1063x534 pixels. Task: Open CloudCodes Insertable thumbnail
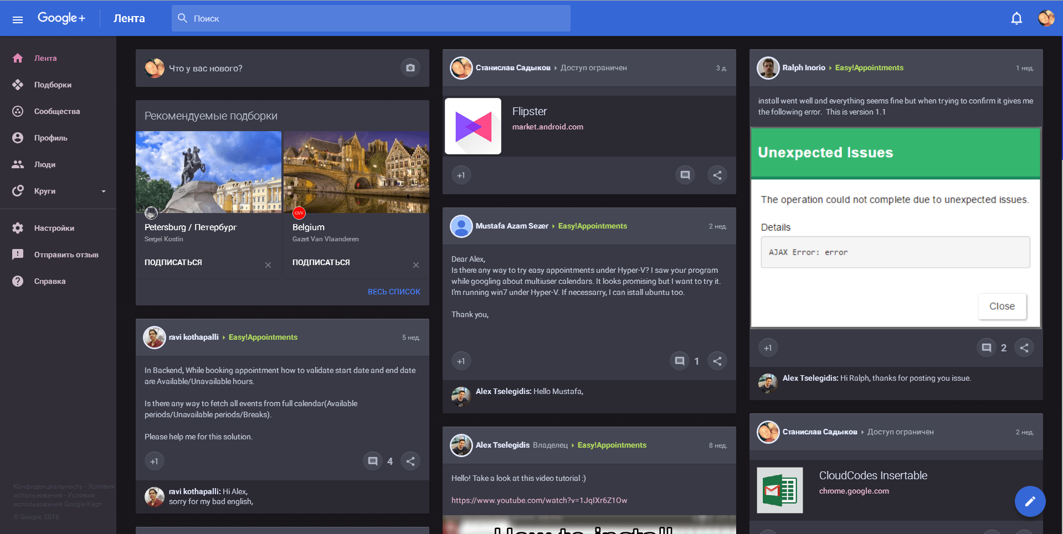click(x=780, y=490)
